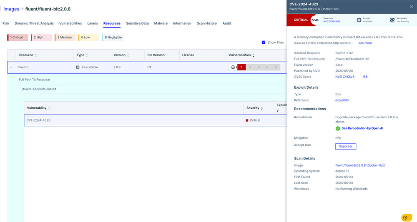Filter by 8 Negligible badge
This screenshot has height=222, width=417.
coord(113,37)
